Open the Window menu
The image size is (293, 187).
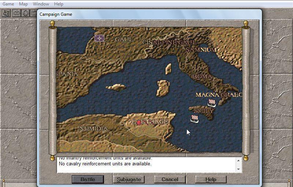41,4
